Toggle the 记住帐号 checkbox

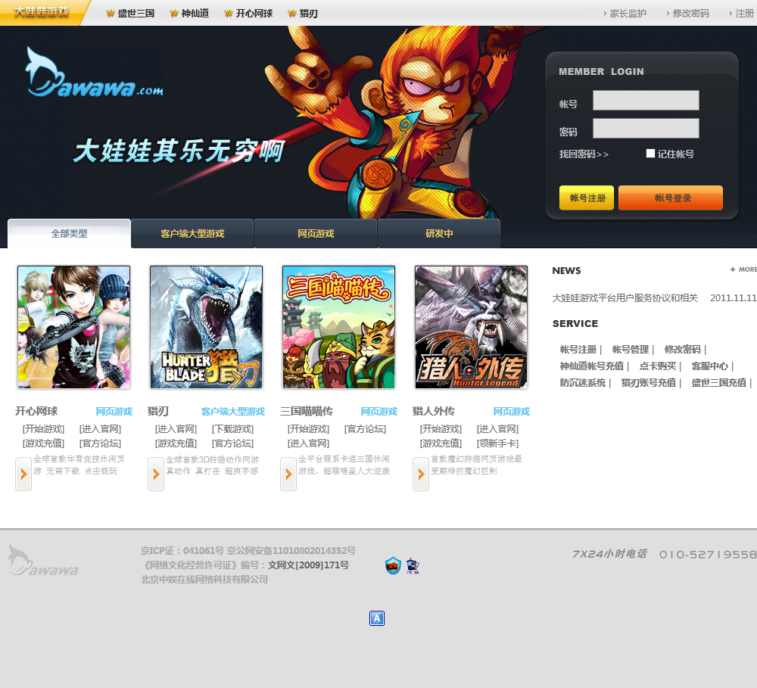click(x=650, y=153)
